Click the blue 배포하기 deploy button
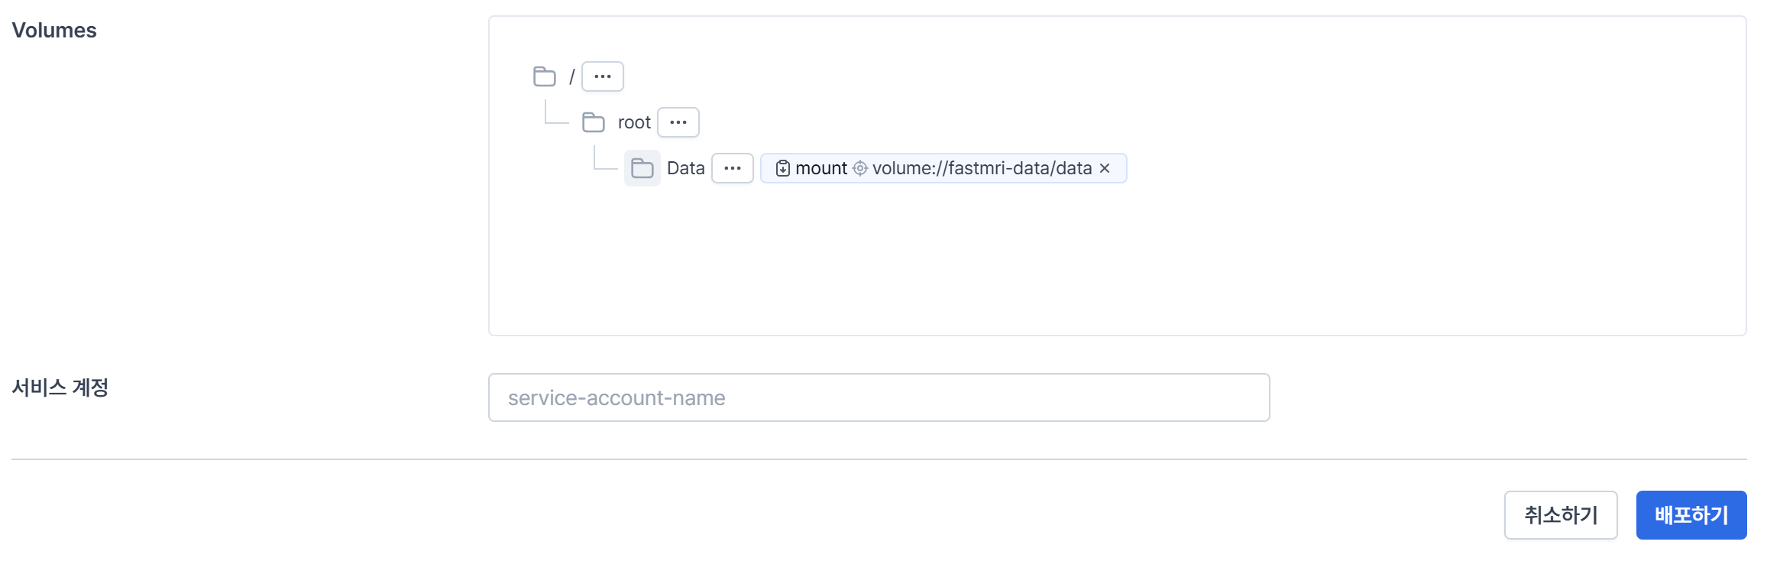The width and height of the screenshot is (1780, 561). [1691, 515]
